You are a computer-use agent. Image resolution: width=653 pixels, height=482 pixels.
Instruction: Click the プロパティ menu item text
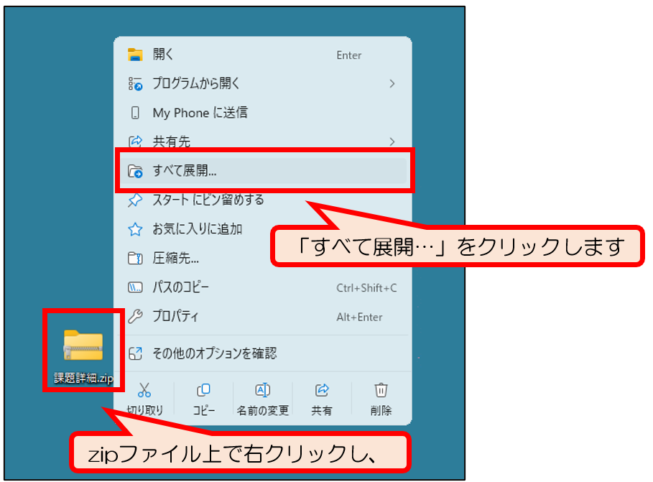click(176, 317)
